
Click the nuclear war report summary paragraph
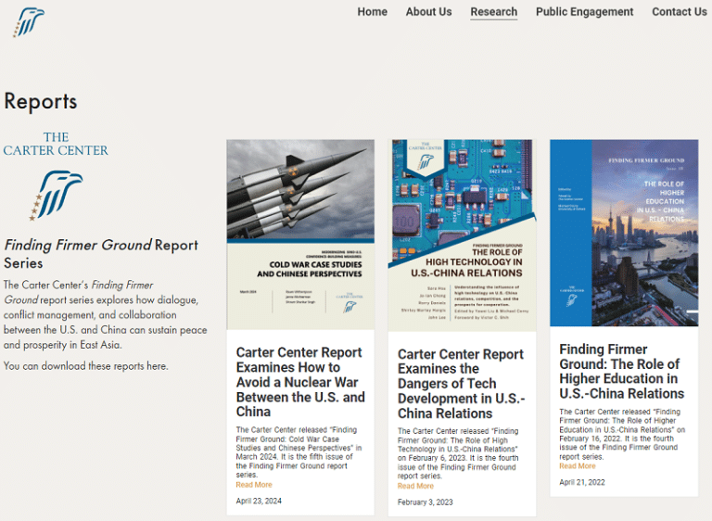pyautogui.click(x=299, y=452)
